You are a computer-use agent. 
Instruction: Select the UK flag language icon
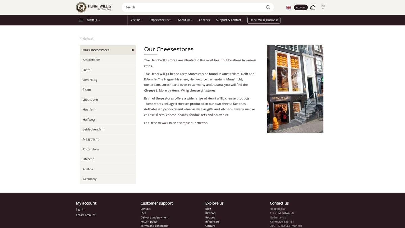point(289,7)
